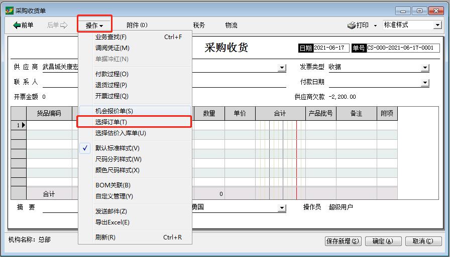Image resolution: width=450 pixels, height=257 pixels.
Task: Close the 采购收货单 window
Action: click(436, 11)
